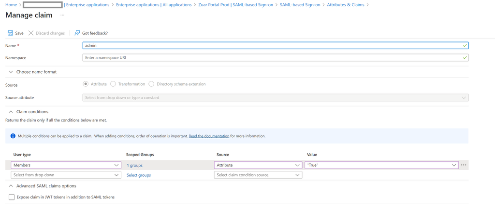This screenshot has width=495, height=223.
Task: Click the Discard changes X icon
Action: coord(31,33)
